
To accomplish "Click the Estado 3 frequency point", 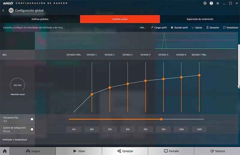I will pos(128,84).
